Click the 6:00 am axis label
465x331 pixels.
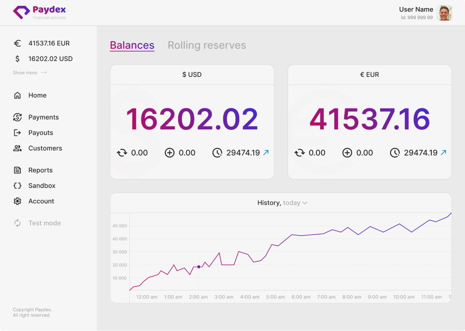click(x=301, y=297)
